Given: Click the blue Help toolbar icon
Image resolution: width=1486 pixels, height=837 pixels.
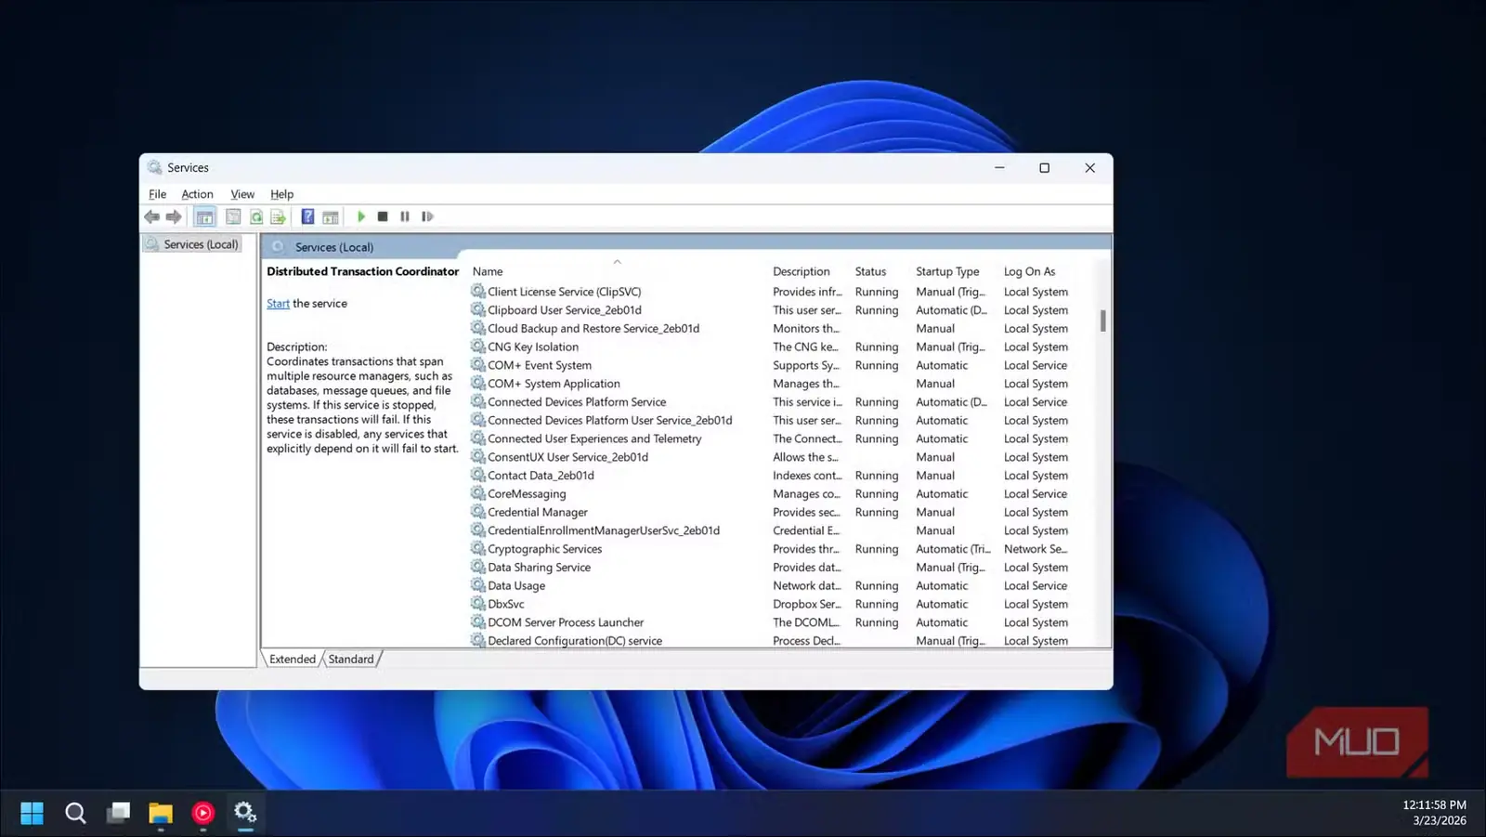Looking at the screenshot, I should pos(307,216).
